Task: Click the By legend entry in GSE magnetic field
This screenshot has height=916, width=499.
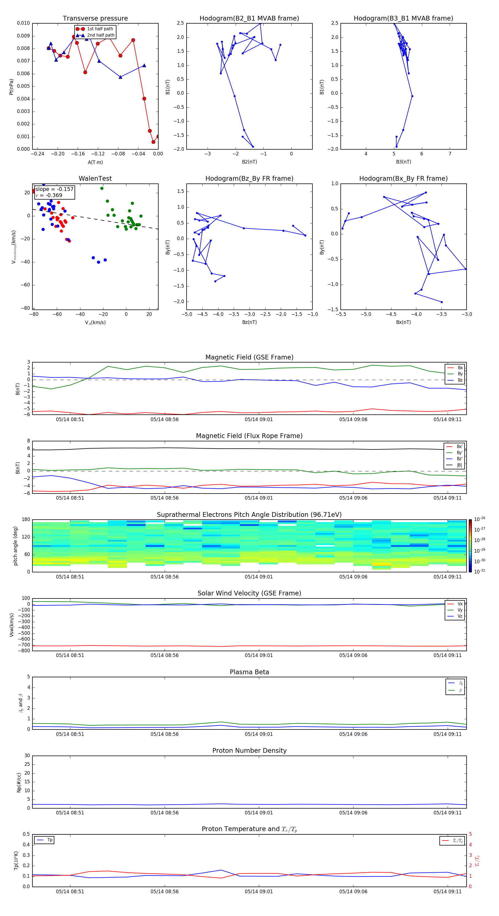Action: point(455,374)
